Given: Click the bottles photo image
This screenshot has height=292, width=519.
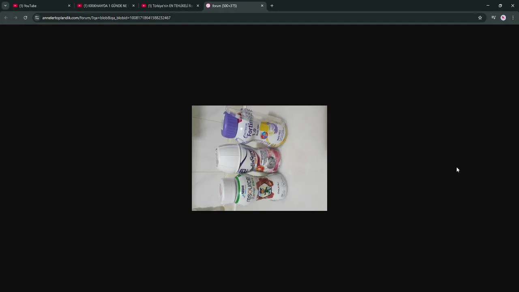Looking at the screenshot, I should (x=259, y=158).
